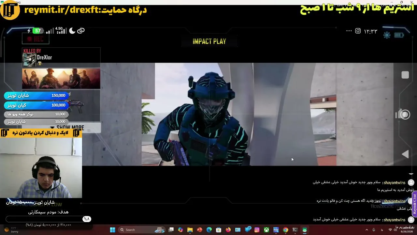417x235 pixels.
Task: Click the microphone icon in the system tray
Action: pyautogui.click(x=374, y=230)
